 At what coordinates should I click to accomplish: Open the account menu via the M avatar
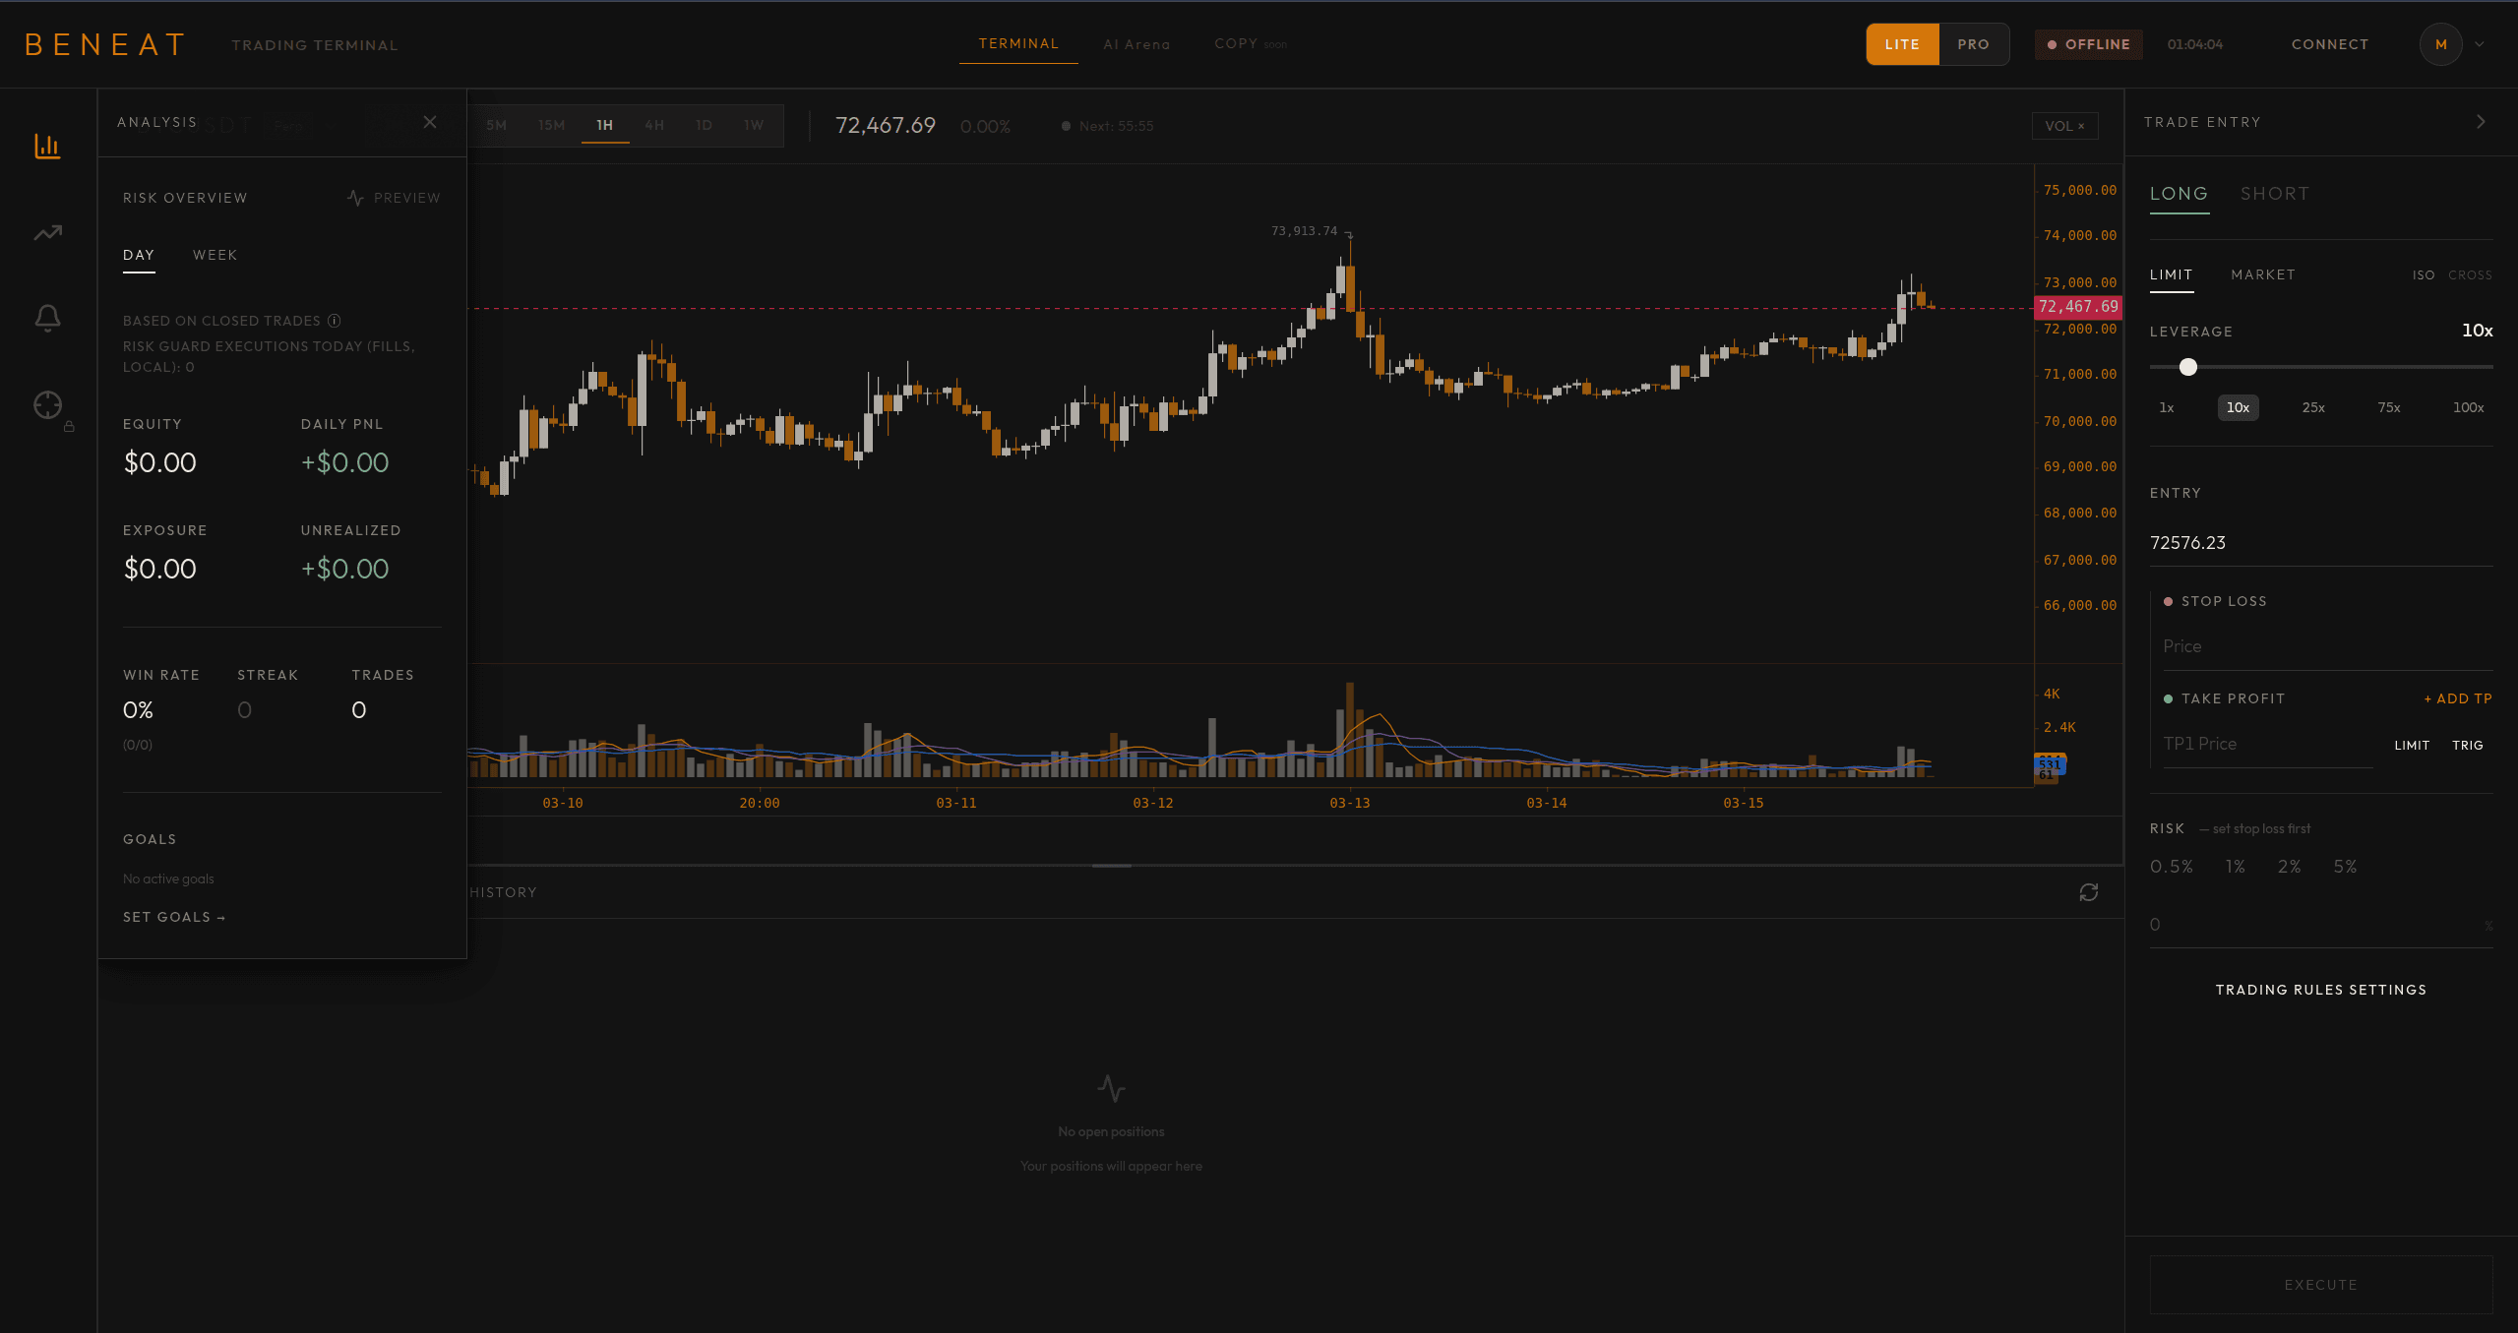2441,44
